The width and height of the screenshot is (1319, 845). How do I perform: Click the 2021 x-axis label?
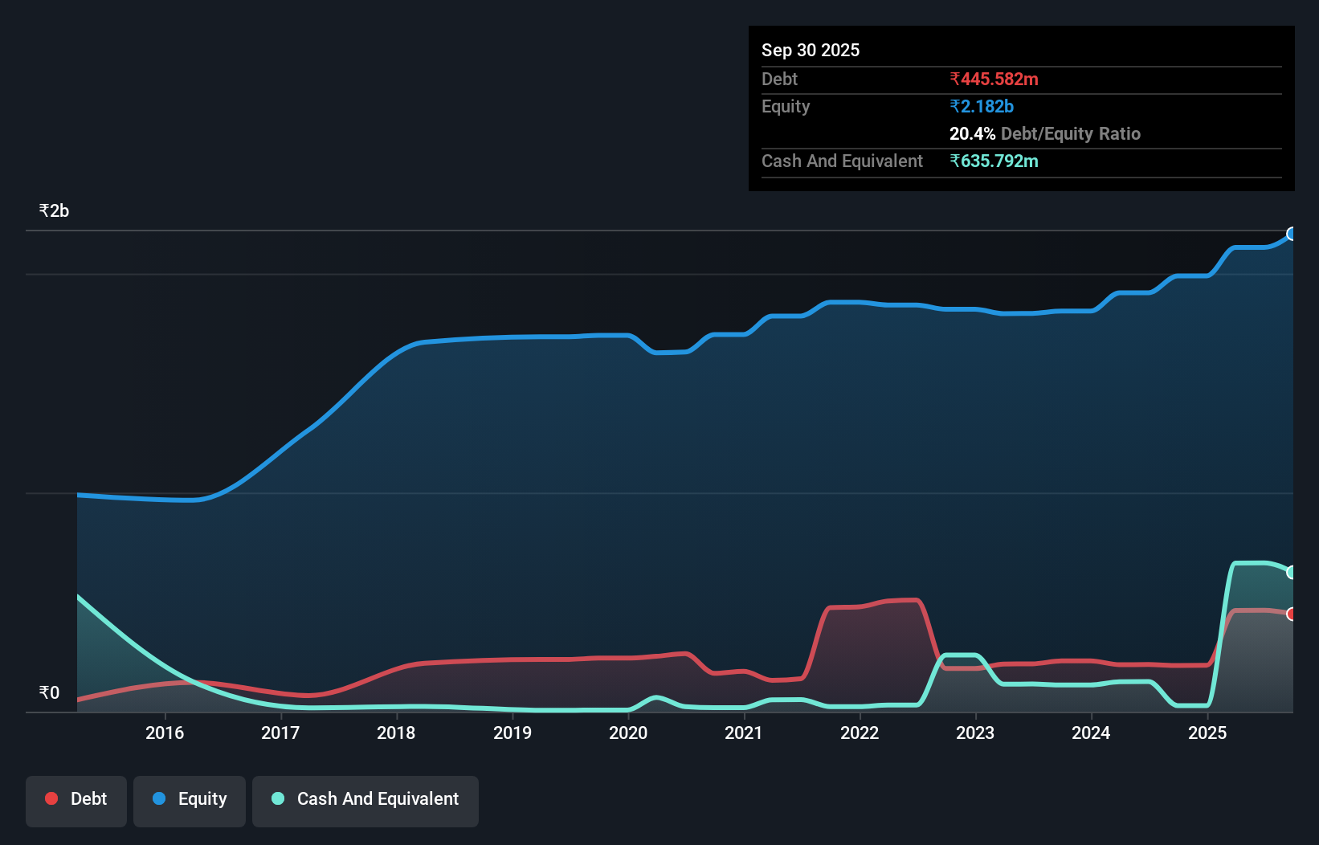pyautogui.click(x=744, y=733)
